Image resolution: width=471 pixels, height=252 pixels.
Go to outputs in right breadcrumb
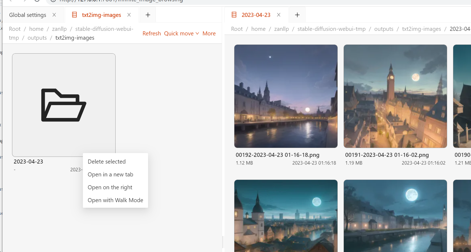(x=384, y=29)
